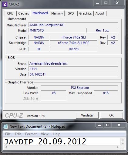Select the Mainboard tab
The width and height of the screenshot is (128, 155).
pyautogui.click(x=40, y=13)
